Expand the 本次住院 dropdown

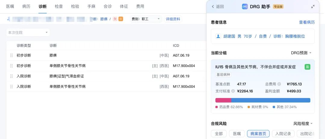(28, 32)
